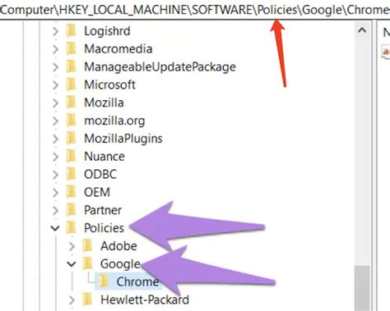390x311 pixels.
Task: Expand the OEM key
Action: click(55, 193)
